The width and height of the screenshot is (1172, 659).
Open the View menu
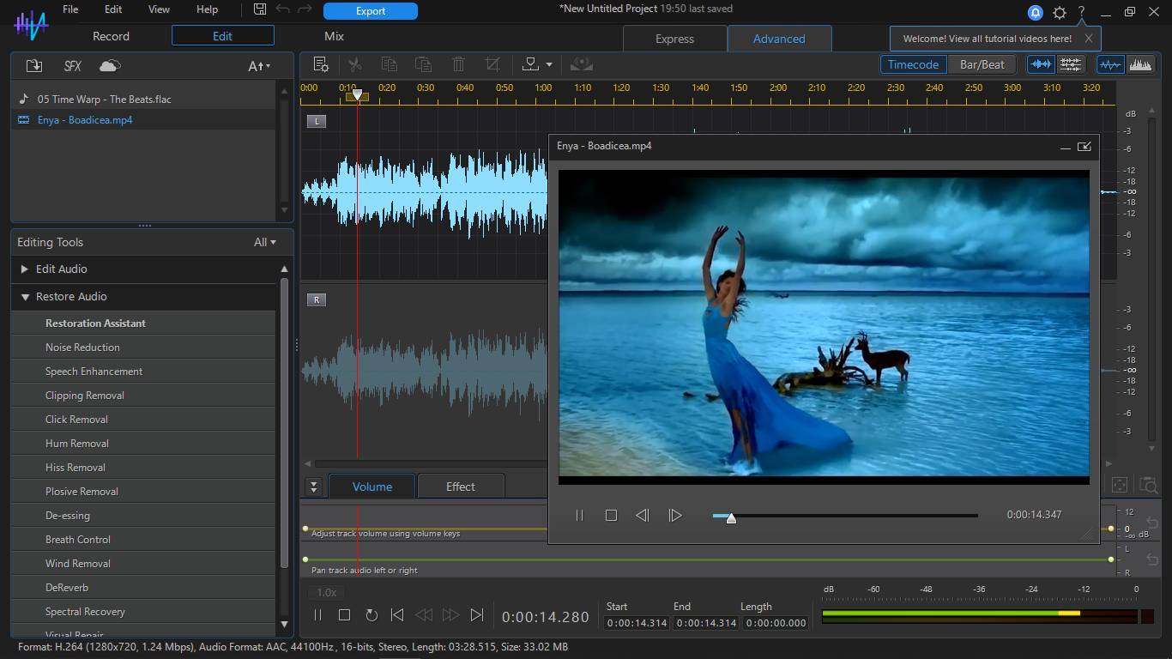(159, 9)
